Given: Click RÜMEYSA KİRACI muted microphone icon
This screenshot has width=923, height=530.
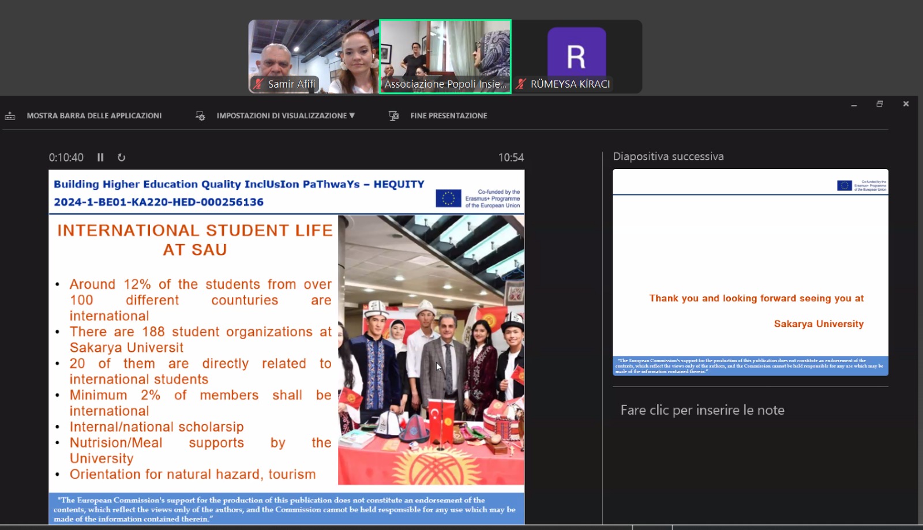Looking at the screenshot, I should 521,84.
